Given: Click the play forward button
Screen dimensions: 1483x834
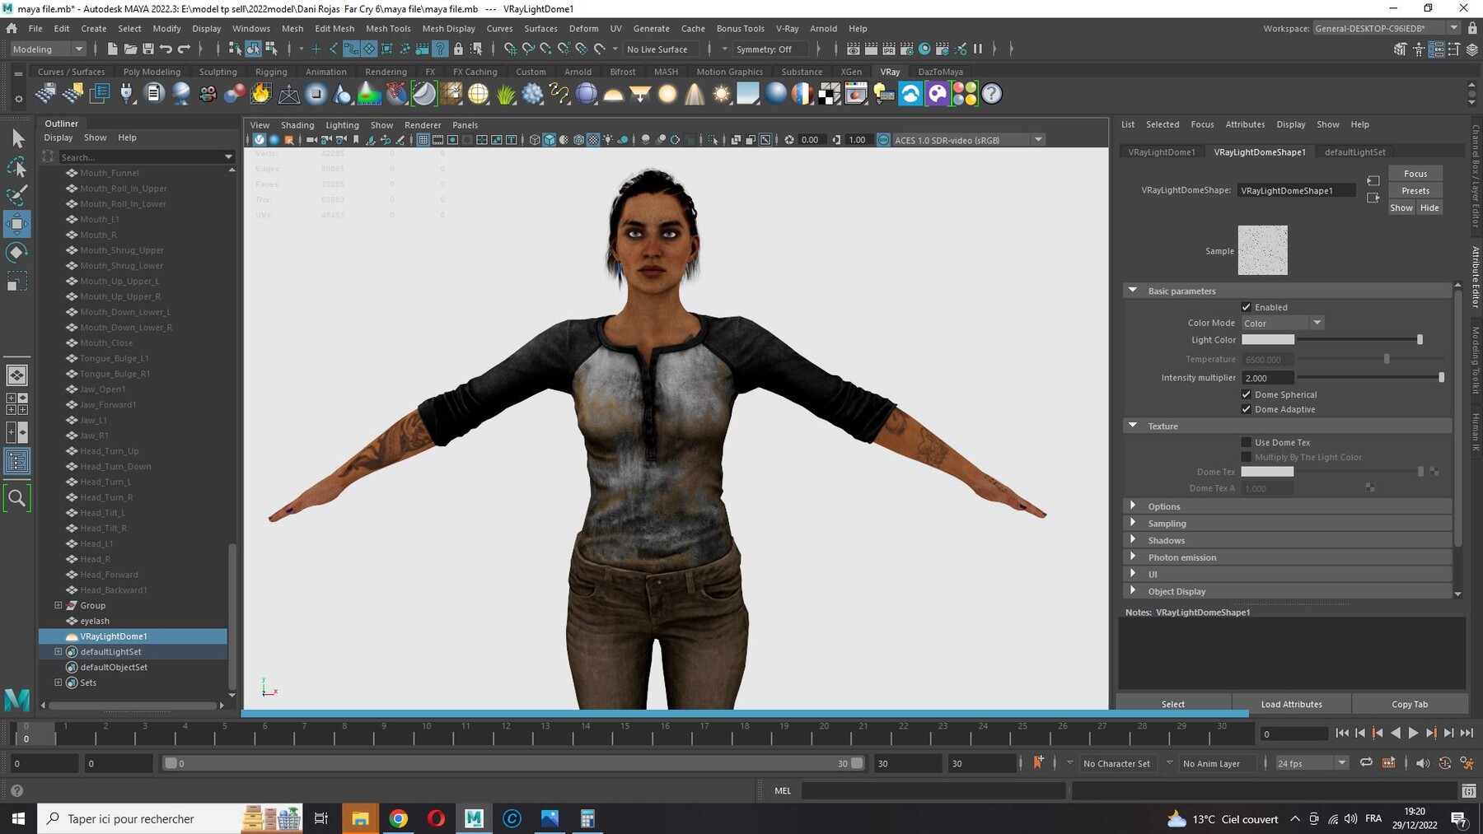Looking at the screenshot, I should coord(1413,733).
